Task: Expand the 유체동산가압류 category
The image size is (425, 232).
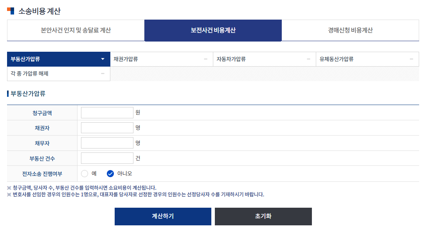Action: coord(367,59)
